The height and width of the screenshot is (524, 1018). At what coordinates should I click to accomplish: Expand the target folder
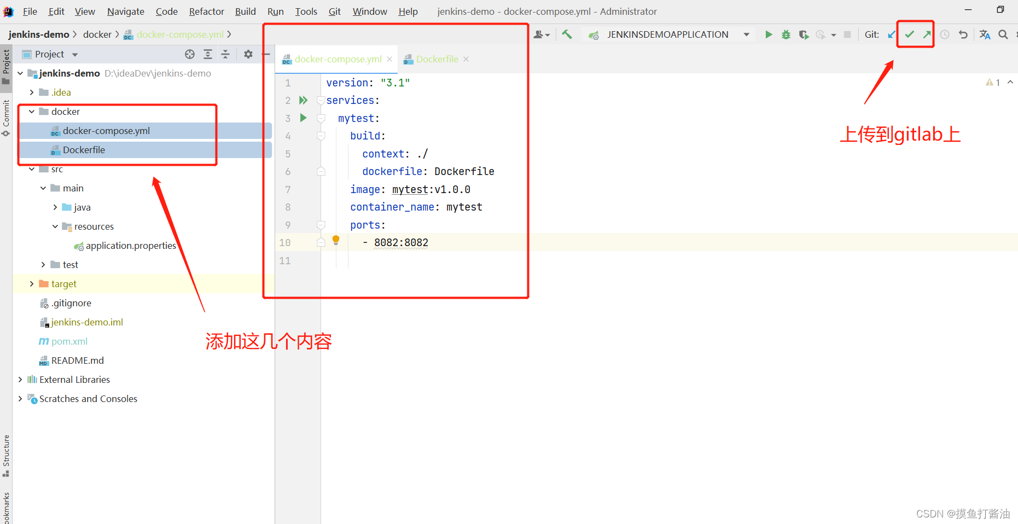(x=32, y=284)
